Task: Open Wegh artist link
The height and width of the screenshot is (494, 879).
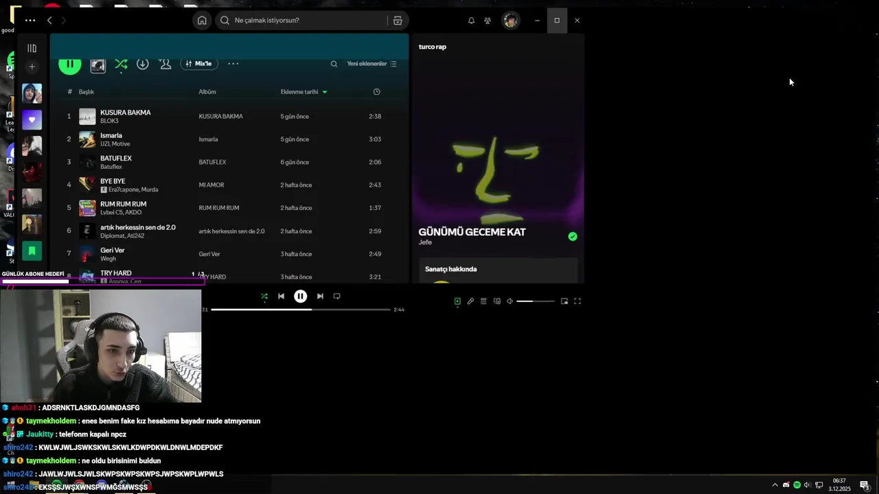Action: pos(108,259)
